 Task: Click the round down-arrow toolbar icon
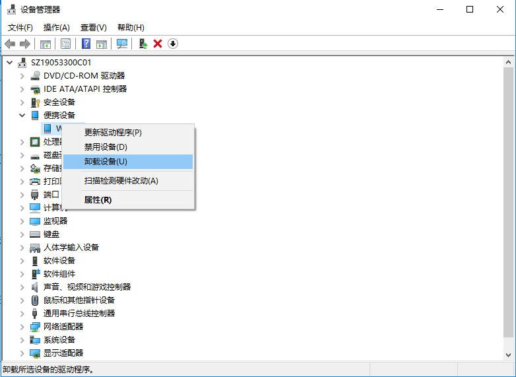point(173,44)
